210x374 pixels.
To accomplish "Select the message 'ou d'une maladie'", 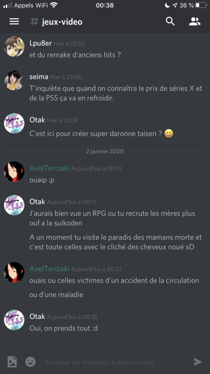I will tap(56, 295).
